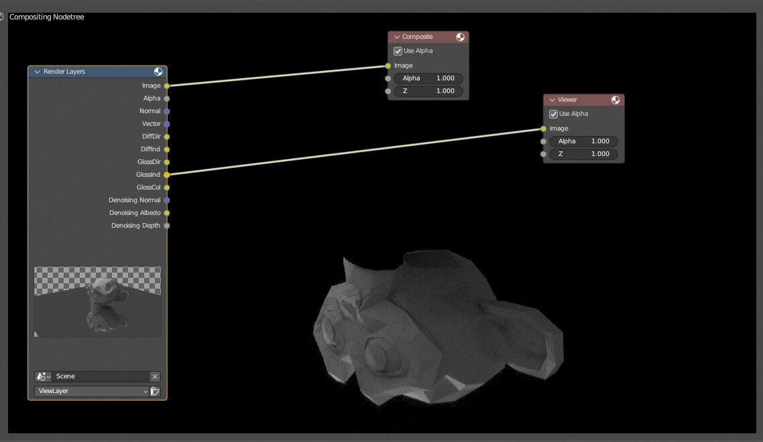Click the Image output socket on Render Layers
763x442 pixels.
(167, 86)
